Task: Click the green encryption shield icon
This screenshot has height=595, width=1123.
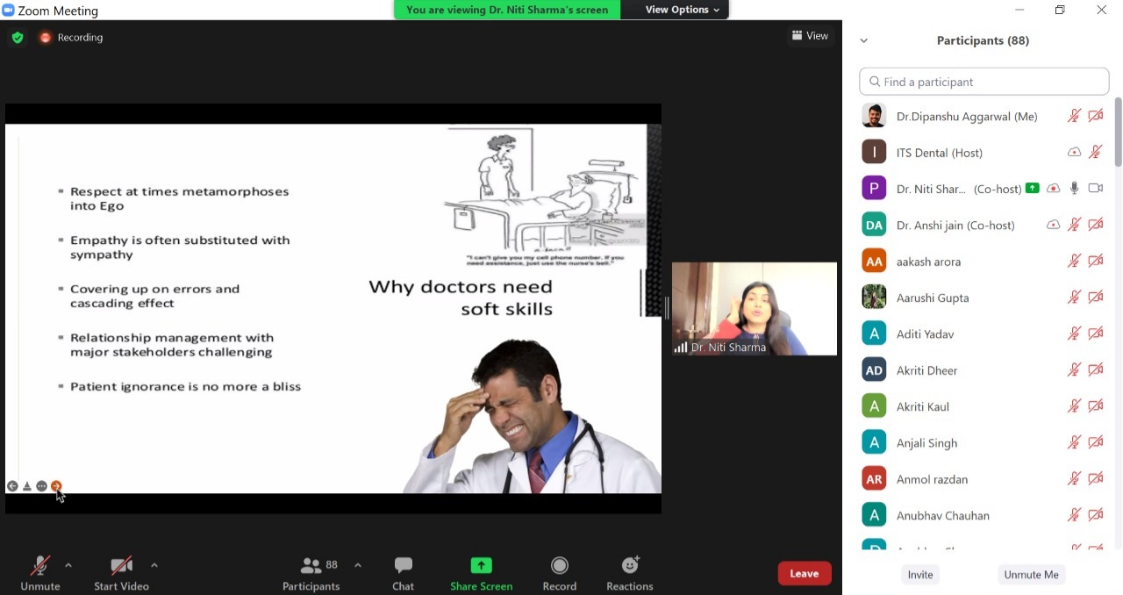Action: click(x=17, y=38)
